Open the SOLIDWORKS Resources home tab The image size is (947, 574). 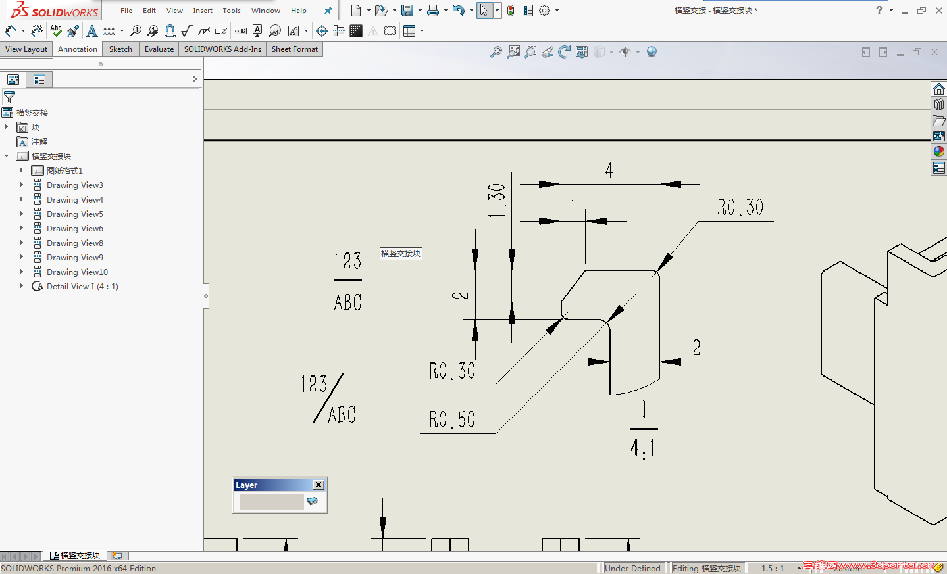pos(939,89)
